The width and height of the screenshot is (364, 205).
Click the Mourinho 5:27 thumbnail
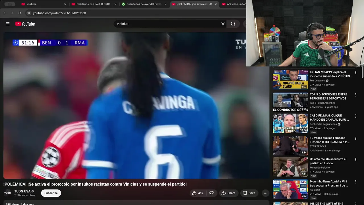coord(290,189)
